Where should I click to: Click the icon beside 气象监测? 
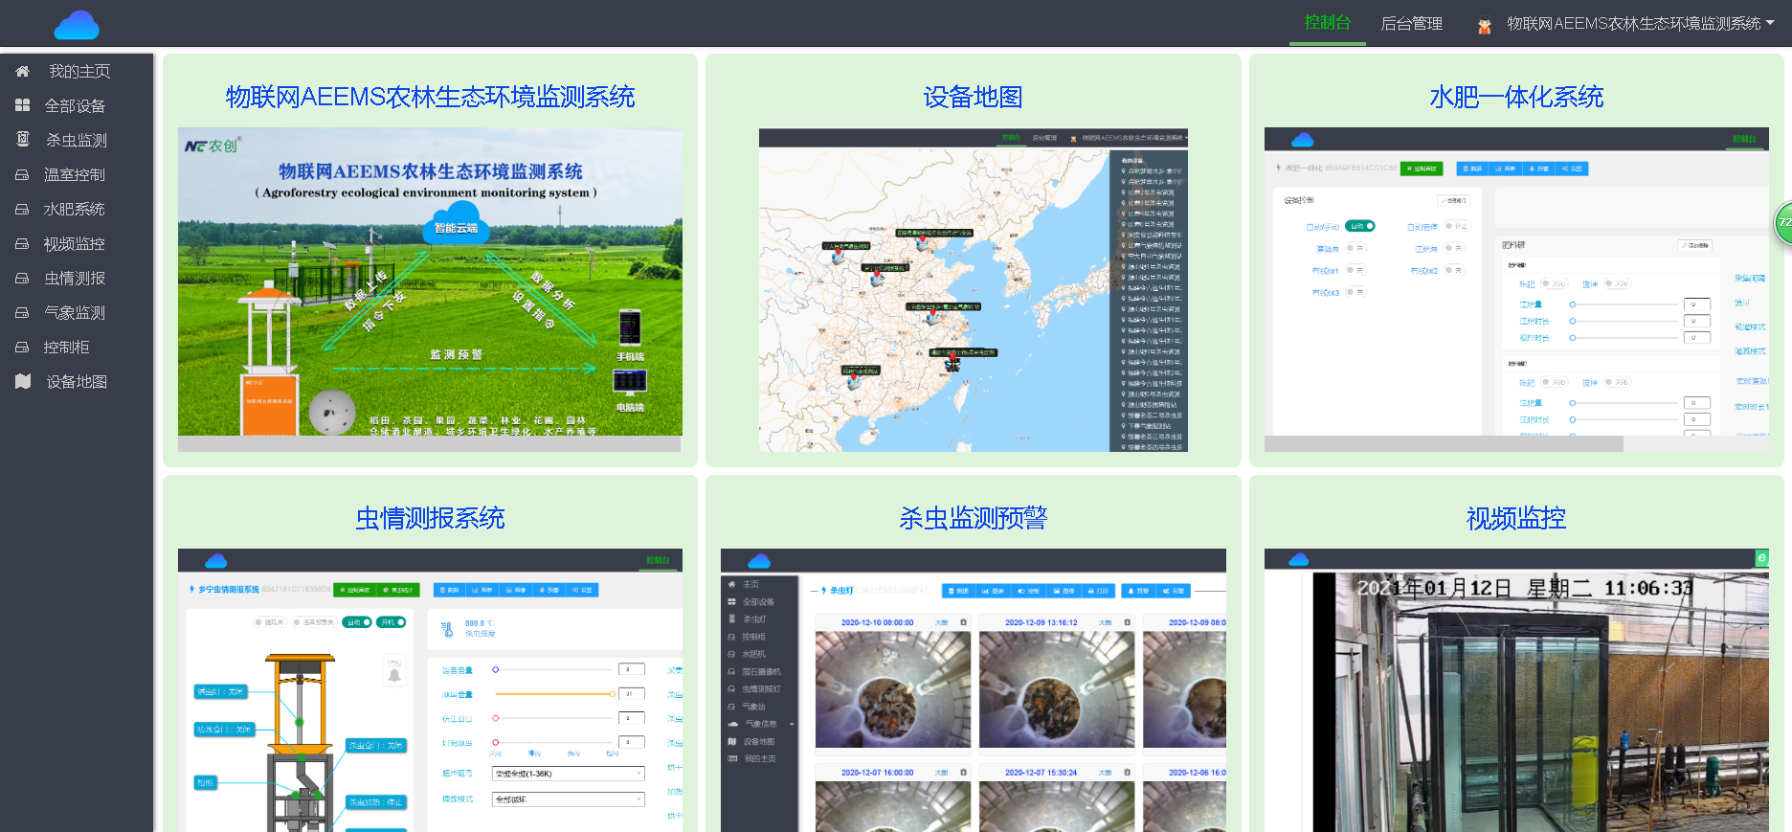[x=22, y=313]
